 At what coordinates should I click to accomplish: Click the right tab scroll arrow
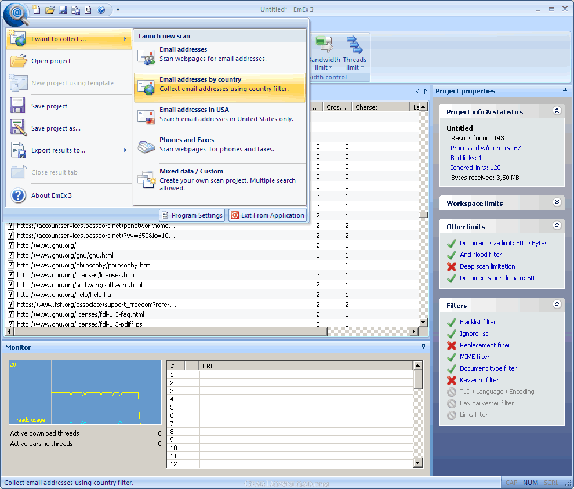pos(426,91)
